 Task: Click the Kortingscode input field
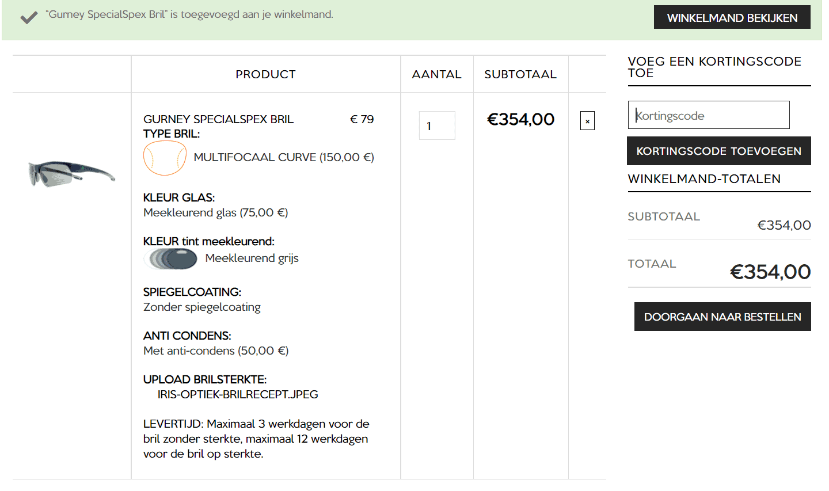point(709,115)
